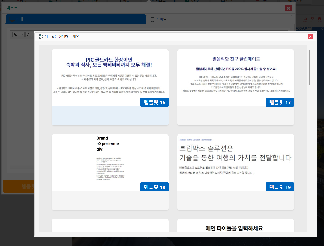Choose the 템플릿 18 Brand eXperience card
The height and width of the screenshot is (246, 324).
[x=110, y=172]
